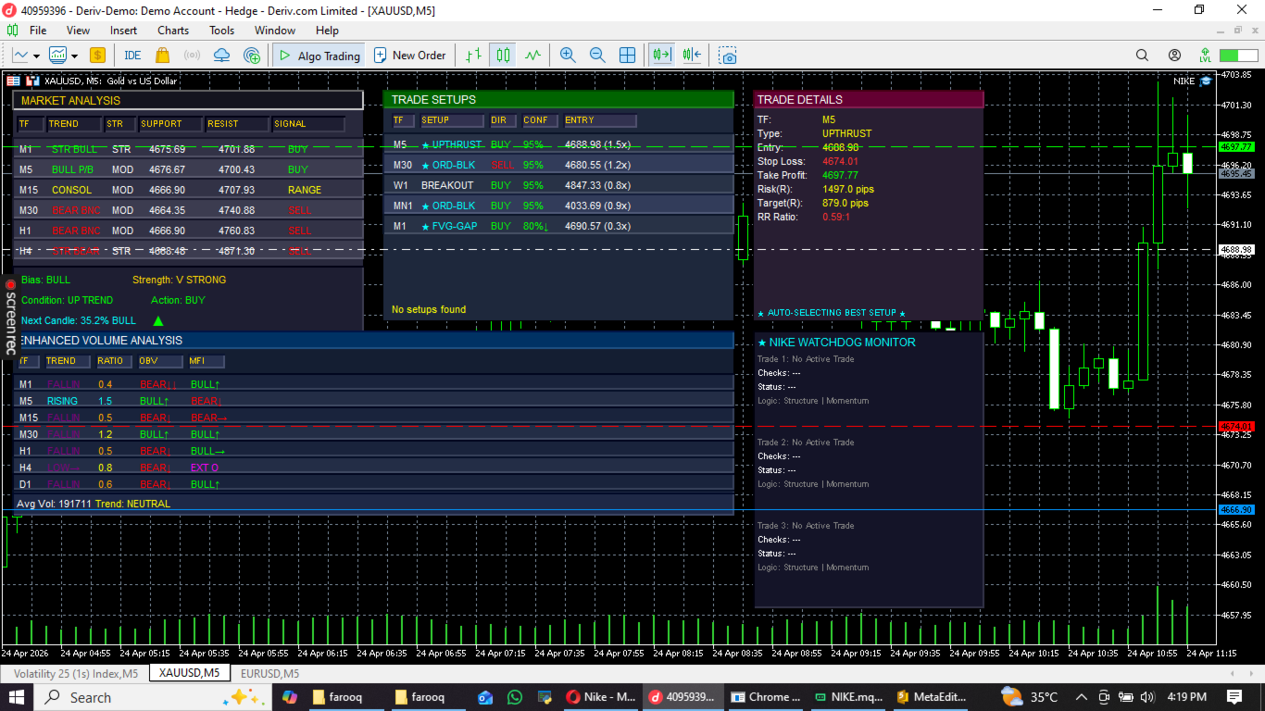Toggle chart auto scroll to end

661,56
